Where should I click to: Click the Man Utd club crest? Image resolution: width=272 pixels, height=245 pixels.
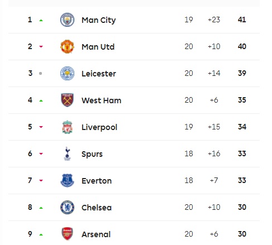click(67, 46)
